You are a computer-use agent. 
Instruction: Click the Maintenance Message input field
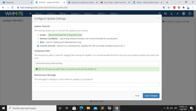97,84
